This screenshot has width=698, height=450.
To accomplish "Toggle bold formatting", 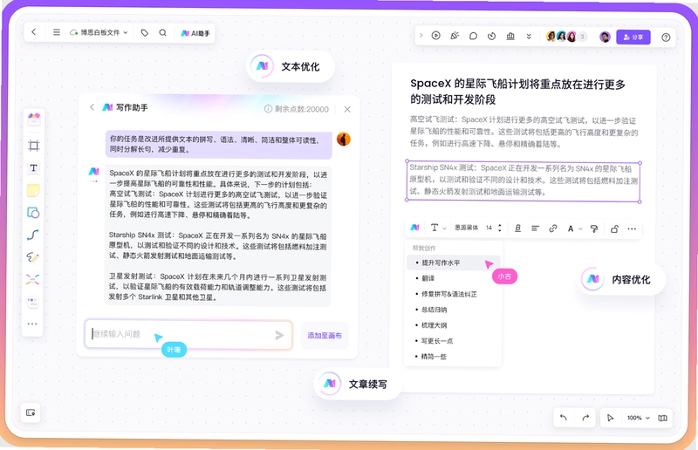I will (x=517, y=228).
